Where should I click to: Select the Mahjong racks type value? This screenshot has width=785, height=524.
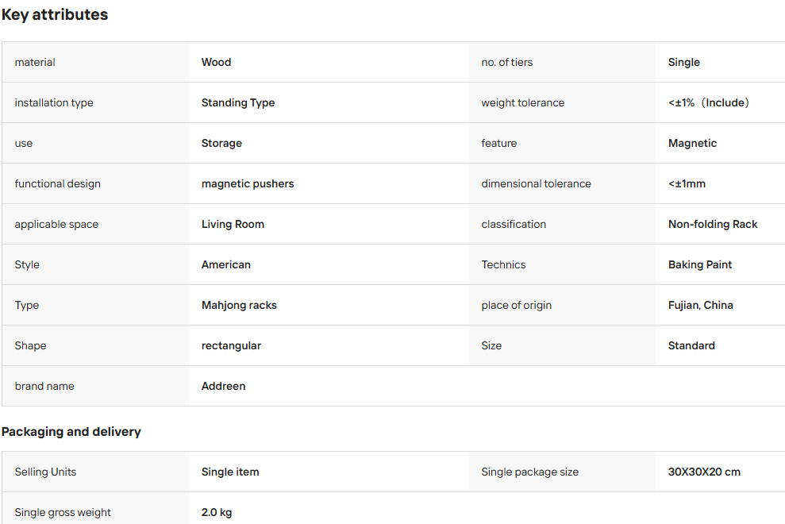[x=239, y=305]
